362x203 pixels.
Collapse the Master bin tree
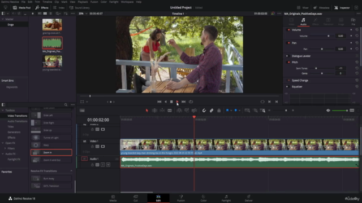click(3, 19)
